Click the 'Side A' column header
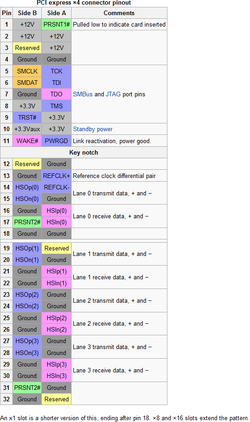The width and height of the screenshot is (250, 422). (56, 13)
